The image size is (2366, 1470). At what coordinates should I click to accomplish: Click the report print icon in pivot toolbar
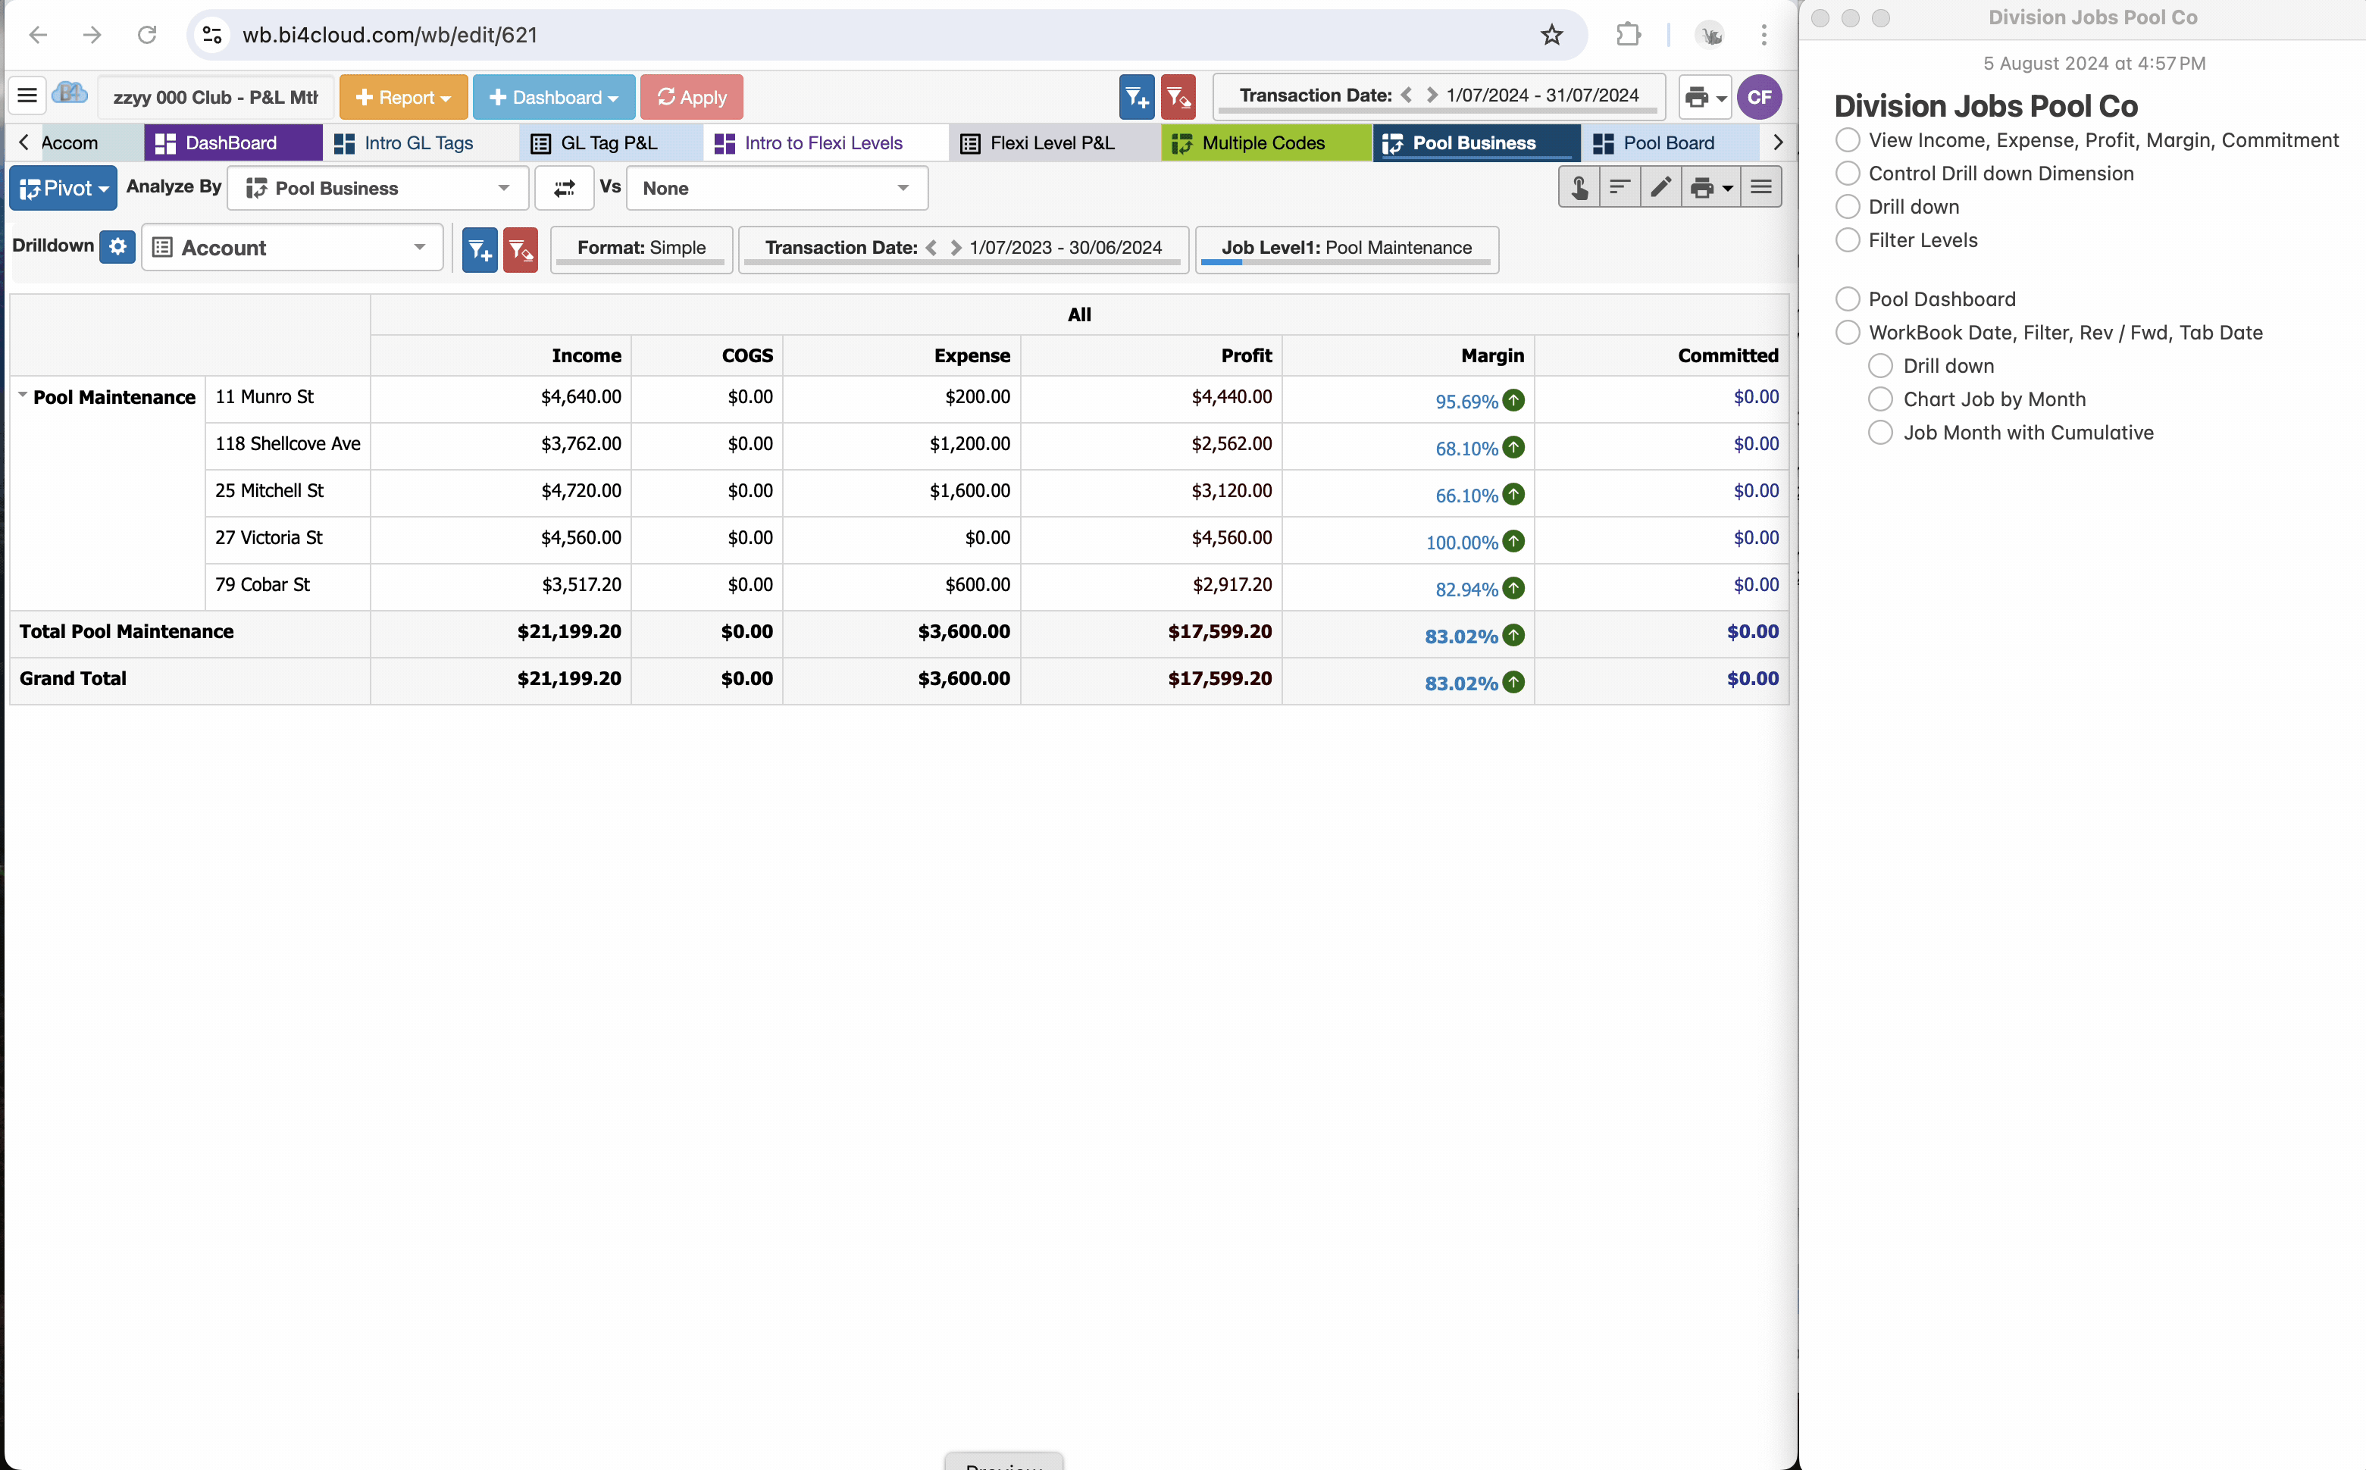(x=1710, y=186)
